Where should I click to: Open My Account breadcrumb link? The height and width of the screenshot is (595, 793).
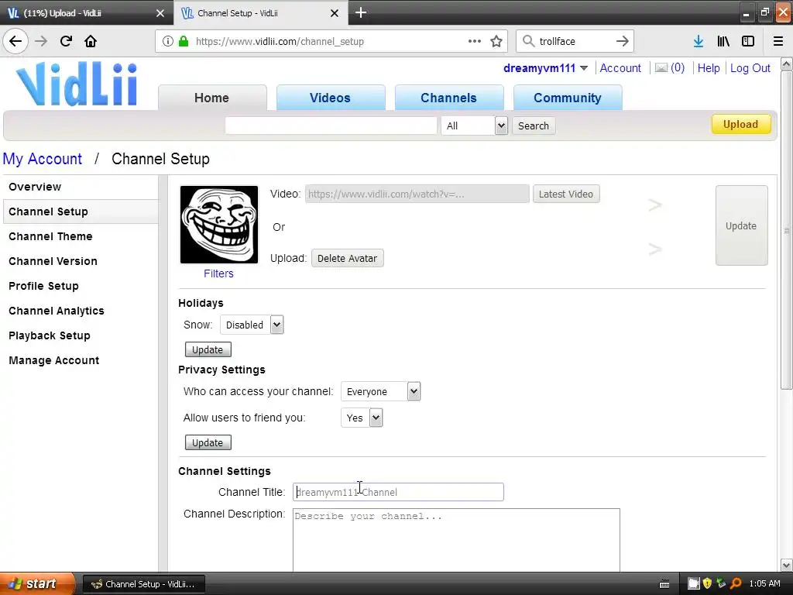42,158
